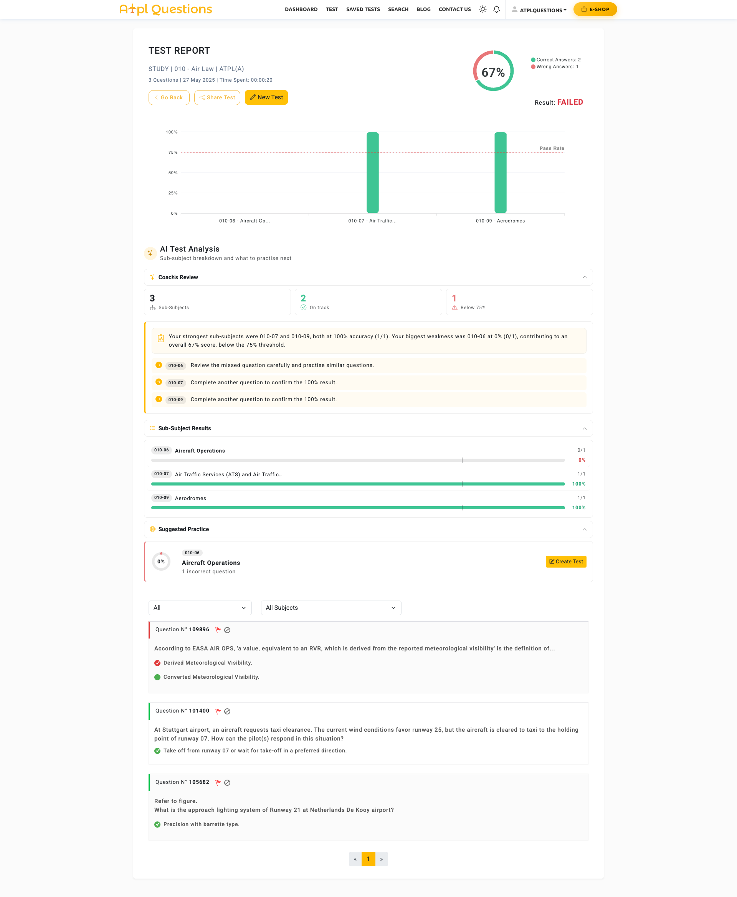Click the block icon next to question 105682
The height and width of the screenshot is (897, 737).
[227, 782]
